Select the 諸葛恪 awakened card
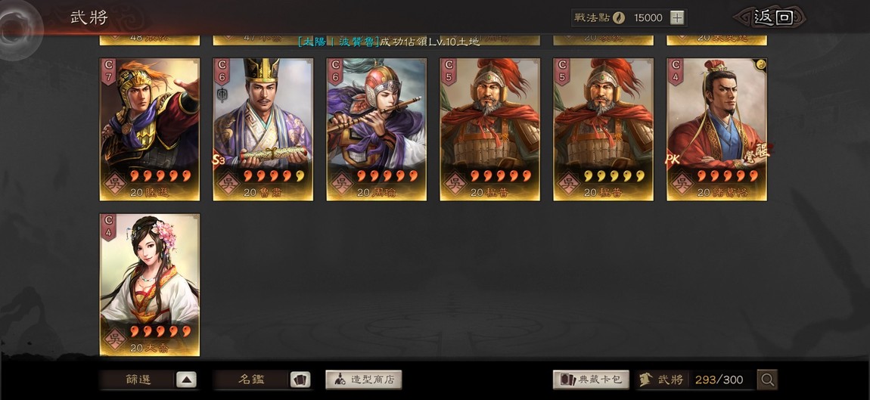870x400 pixels. point(717,129)
